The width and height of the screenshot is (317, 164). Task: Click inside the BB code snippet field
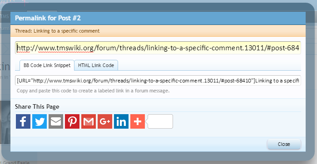(x=158, y=81)
